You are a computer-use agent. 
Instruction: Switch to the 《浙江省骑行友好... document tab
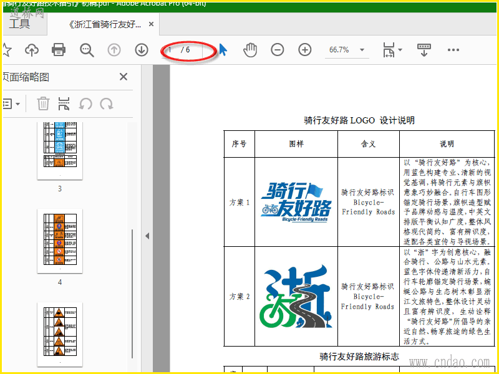pos(105,24)
